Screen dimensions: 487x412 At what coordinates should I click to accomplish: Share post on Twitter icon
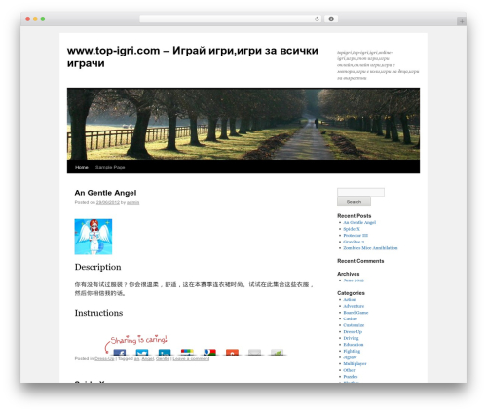point(142,353)
